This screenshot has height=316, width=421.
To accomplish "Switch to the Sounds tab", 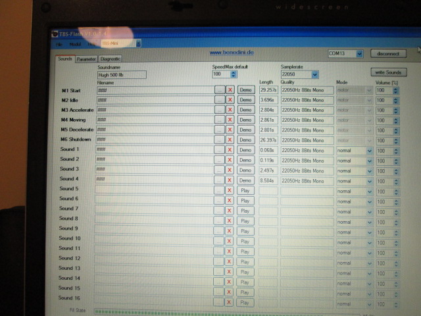I will coord(65,59).
